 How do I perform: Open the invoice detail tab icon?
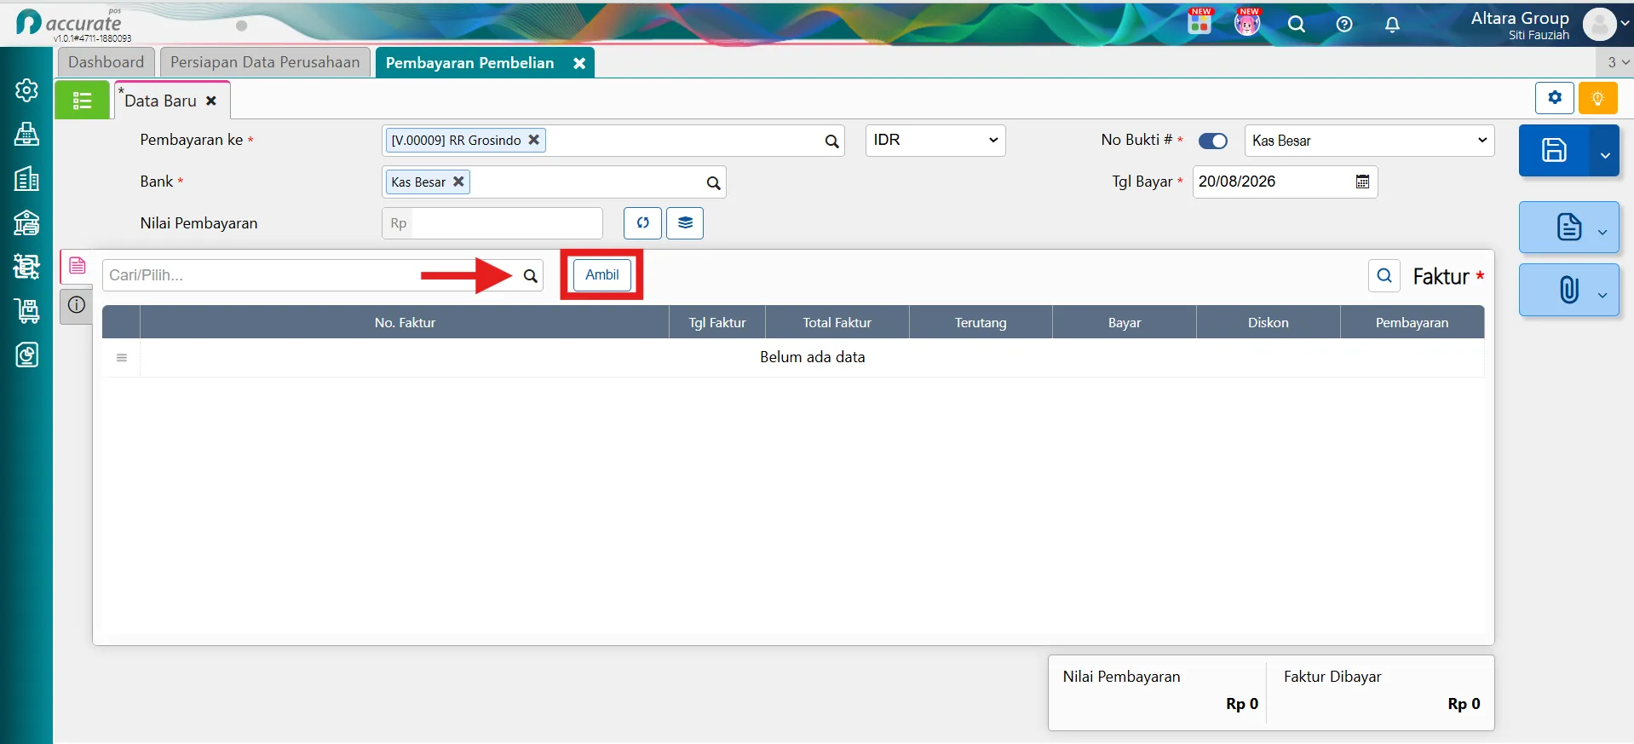pyautogui.click(x=77, y=266)
